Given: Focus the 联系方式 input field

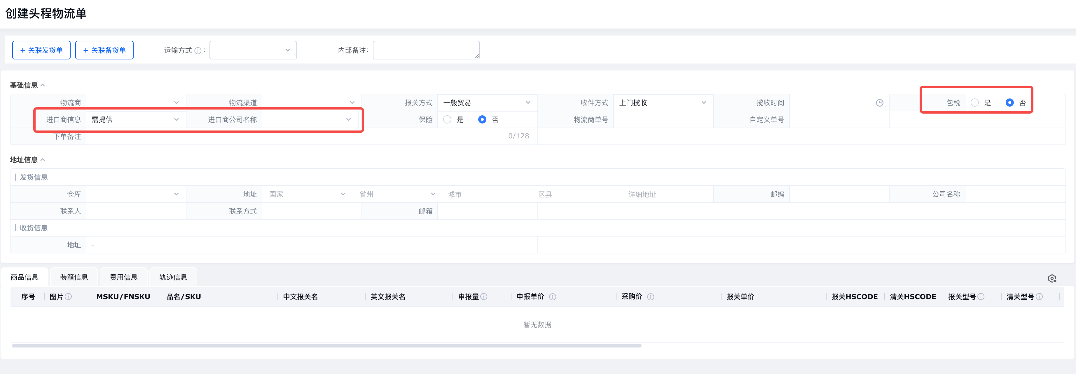Looking at the screenshot, I should (312, 211).
